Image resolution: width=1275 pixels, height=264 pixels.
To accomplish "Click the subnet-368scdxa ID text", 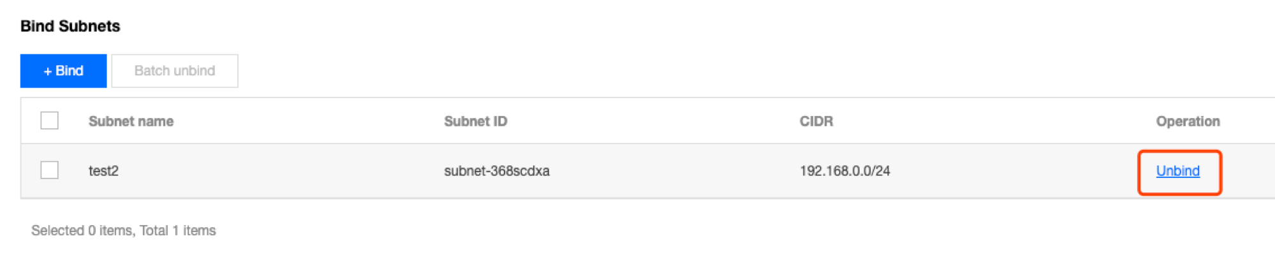I will click(x=496, y=171).
